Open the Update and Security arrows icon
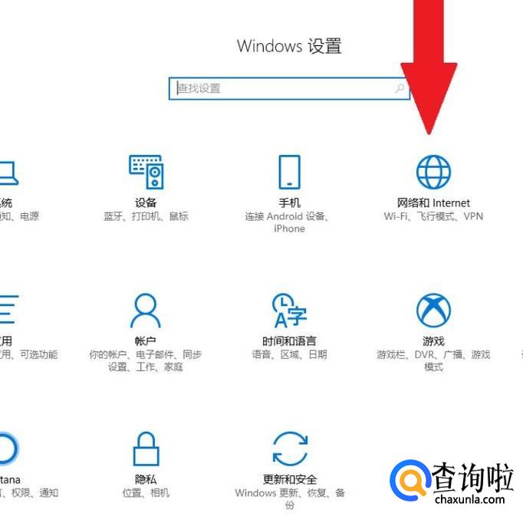The height and width of the screenshot is (523, 523). (290, 449)
